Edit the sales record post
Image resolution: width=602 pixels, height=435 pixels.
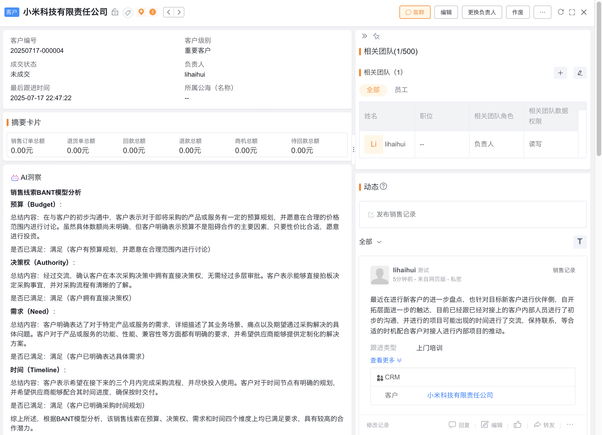point(492,425)
